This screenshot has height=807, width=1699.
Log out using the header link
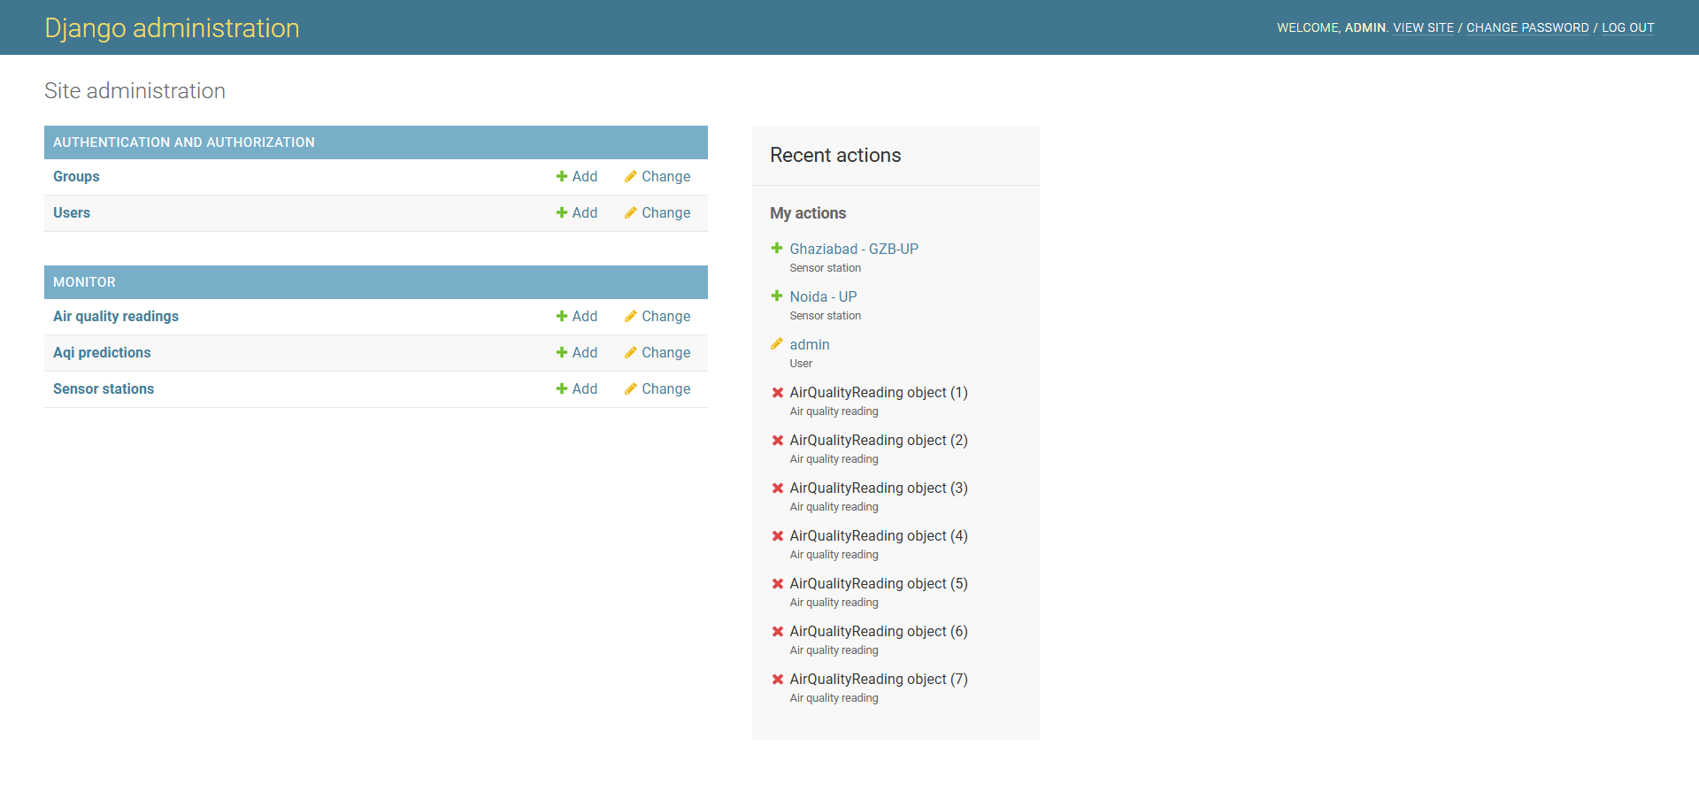[1627, 28]
